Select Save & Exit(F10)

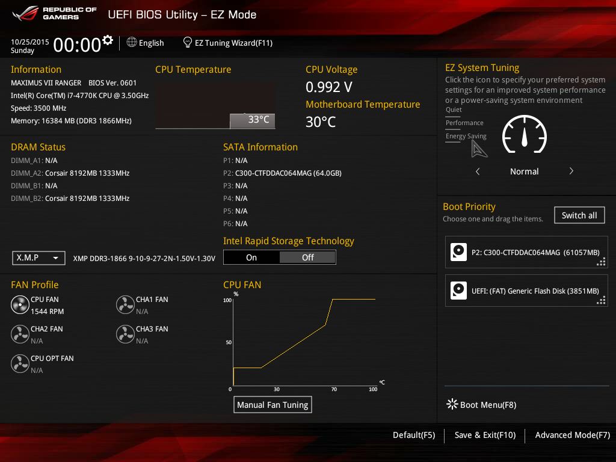coord(485,436)
